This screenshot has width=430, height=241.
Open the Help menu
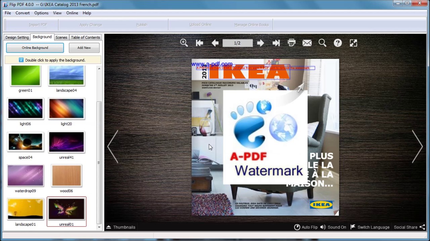(x=87, y=13)
